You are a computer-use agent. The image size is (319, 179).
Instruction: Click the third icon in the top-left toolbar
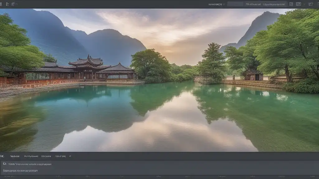pos(13,4)
